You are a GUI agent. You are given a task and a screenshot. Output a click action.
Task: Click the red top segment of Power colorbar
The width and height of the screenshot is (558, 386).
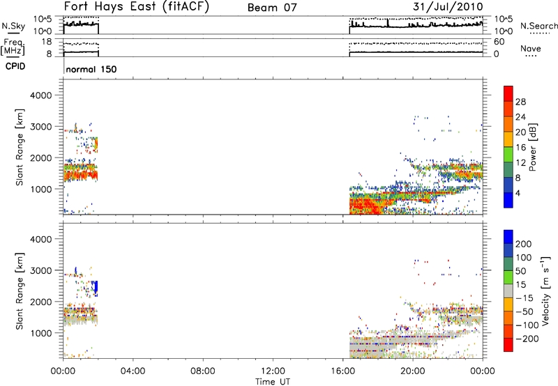[x=508, y=93]
